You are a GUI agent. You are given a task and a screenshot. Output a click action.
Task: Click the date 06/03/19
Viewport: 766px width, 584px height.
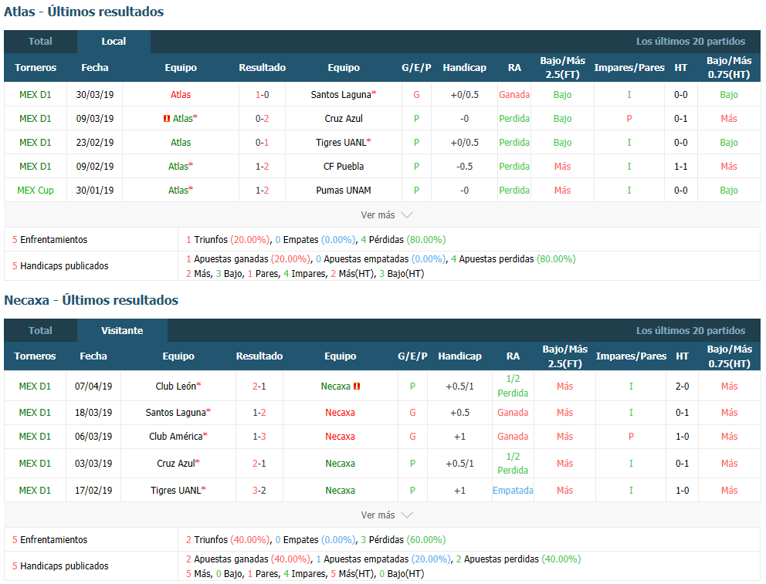point(93,437)
